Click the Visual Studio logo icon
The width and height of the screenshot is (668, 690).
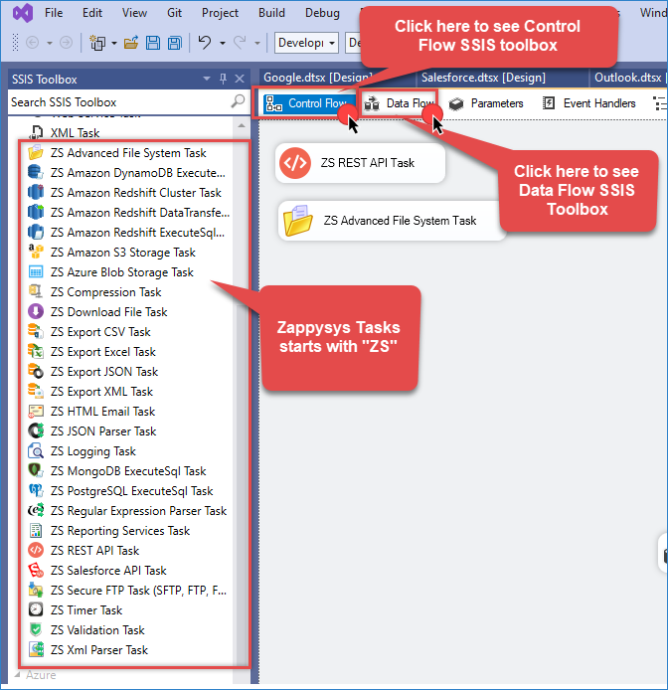pyautogui.click(x=23, y=13)
